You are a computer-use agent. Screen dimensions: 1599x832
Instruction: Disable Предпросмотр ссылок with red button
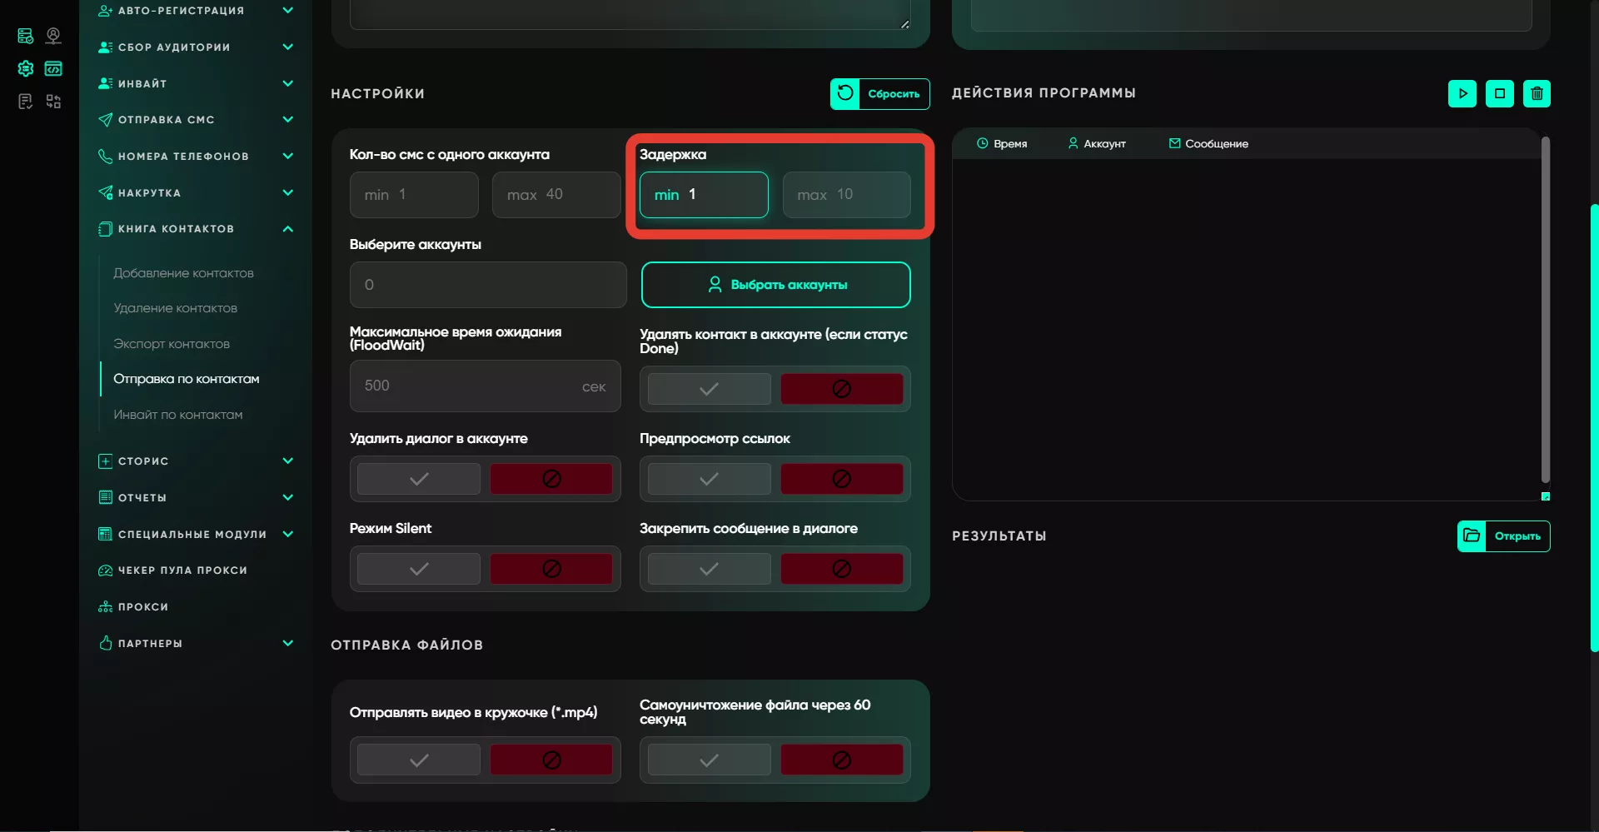click(841, 479)
